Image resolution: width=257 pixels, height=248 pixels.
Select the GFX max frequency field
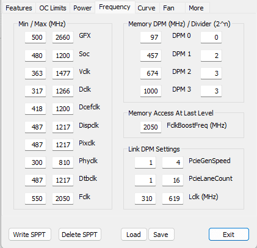pyautogui.click(x=63, y=37)
